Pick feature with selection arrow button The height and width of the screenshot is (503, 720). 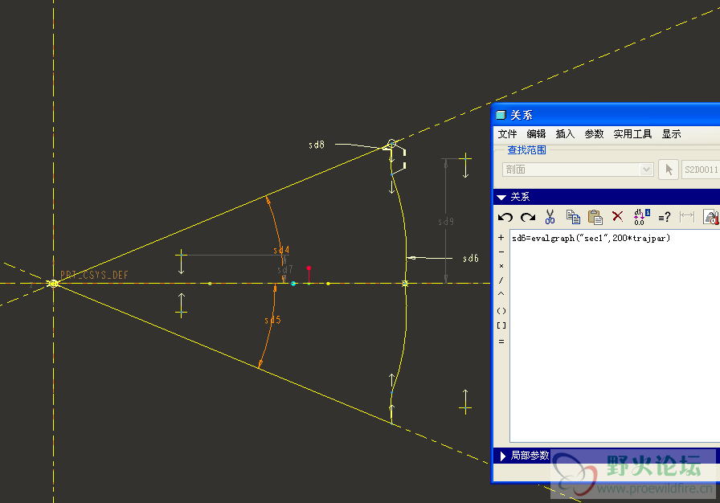coord(669,170)
